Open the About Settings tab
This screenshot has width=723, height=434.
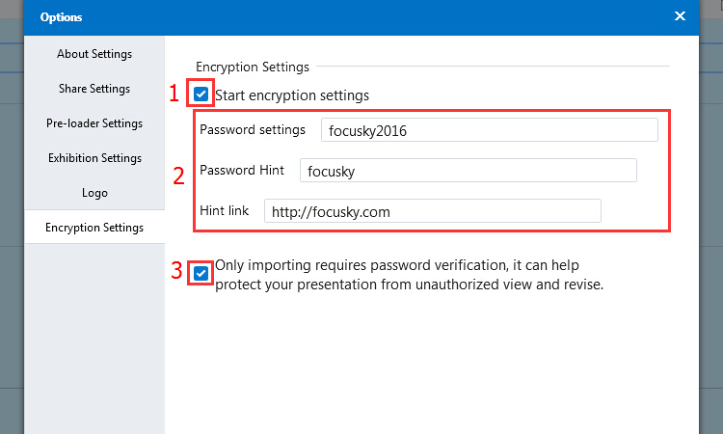click(94, 54)
